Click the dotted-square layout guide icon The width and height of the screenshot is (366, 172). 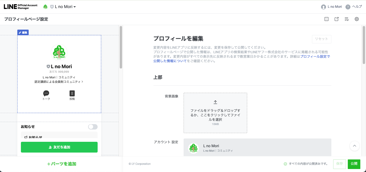(x=327, y=19)
